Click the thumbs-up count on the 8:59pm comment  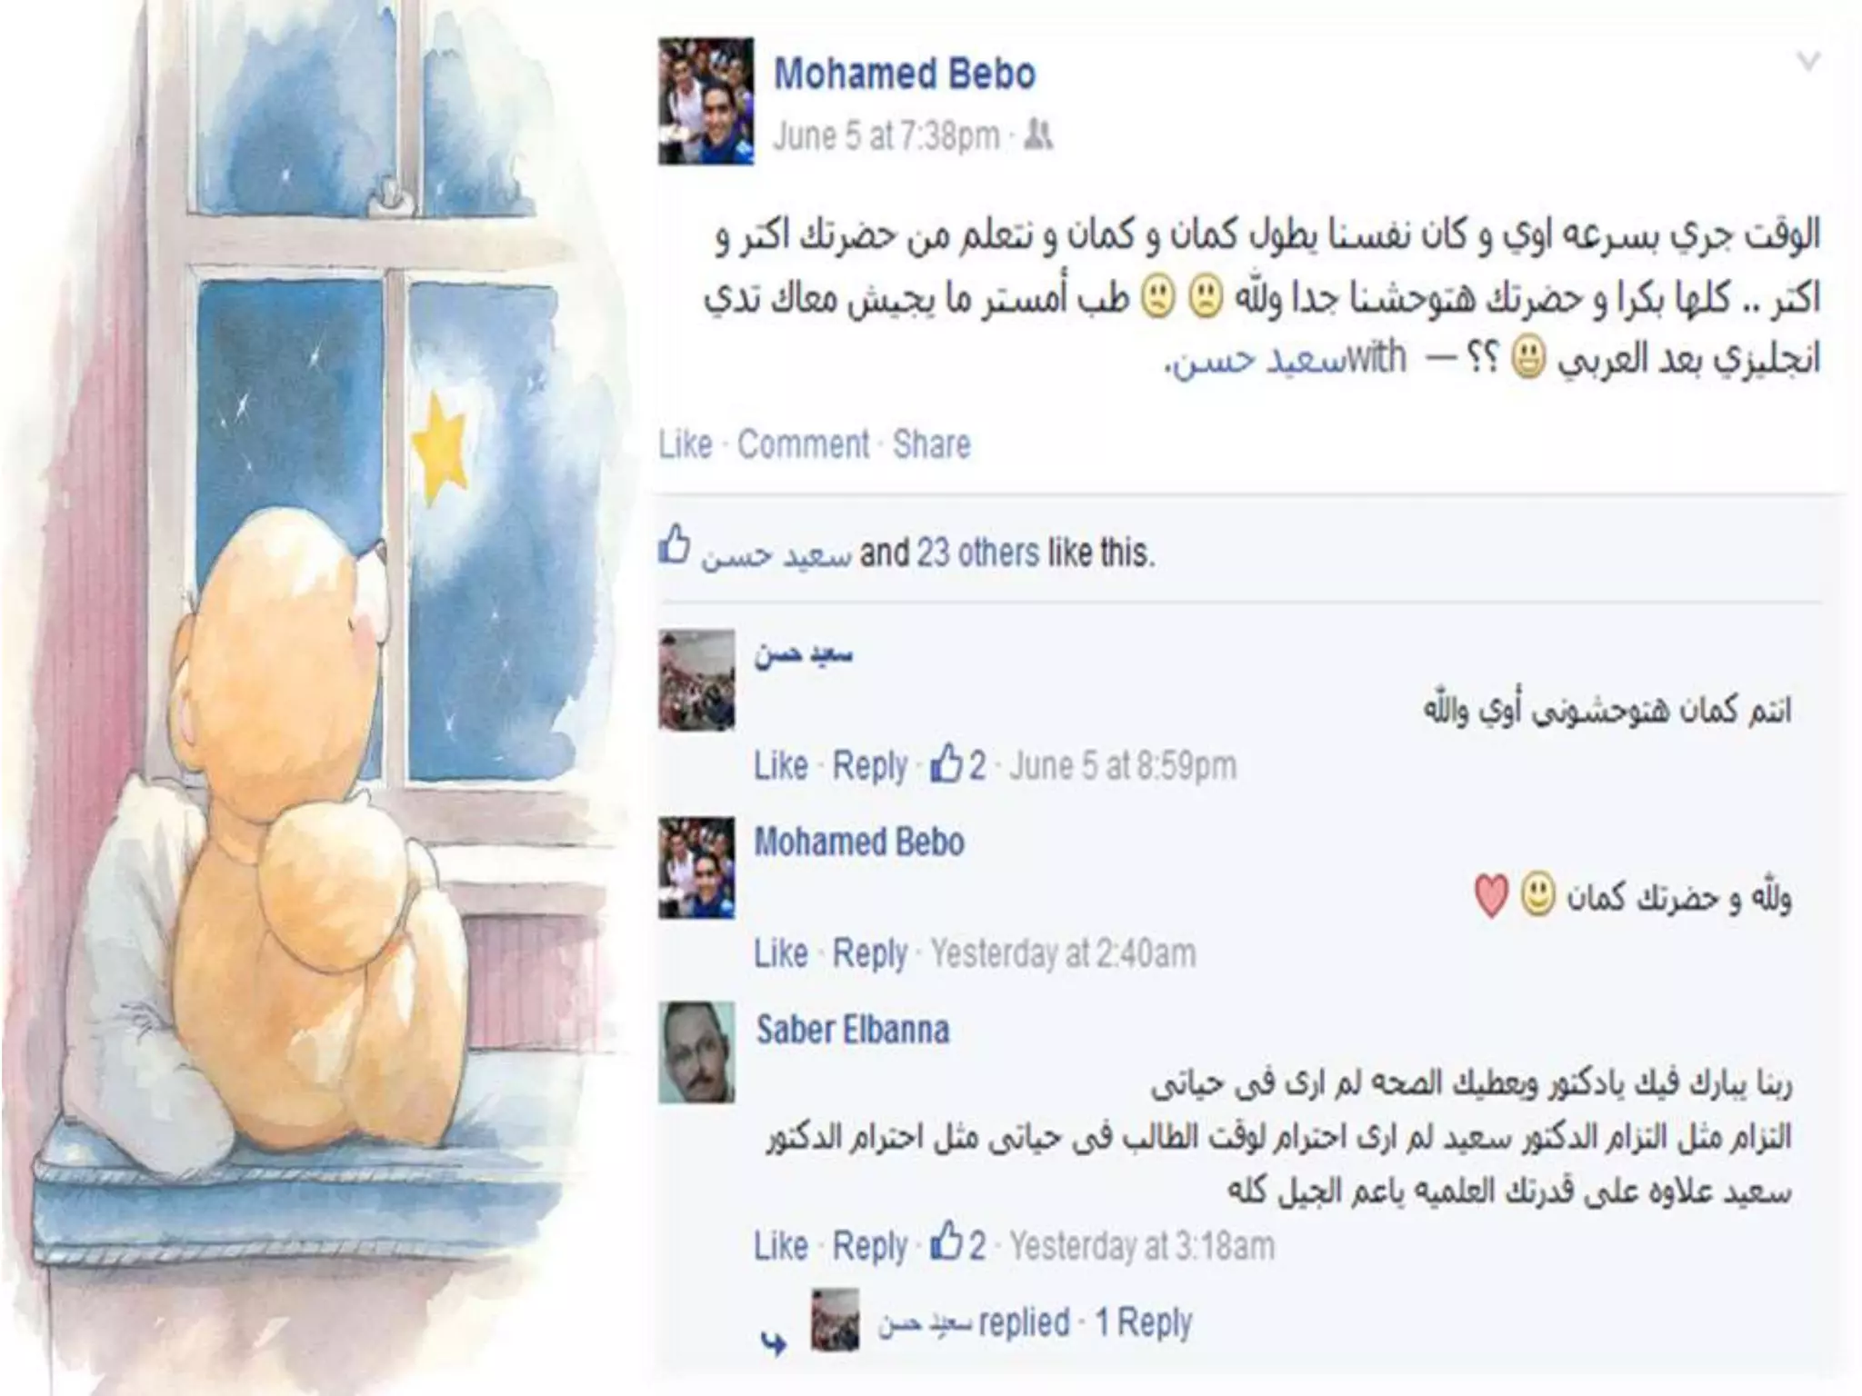coord(959,765)
